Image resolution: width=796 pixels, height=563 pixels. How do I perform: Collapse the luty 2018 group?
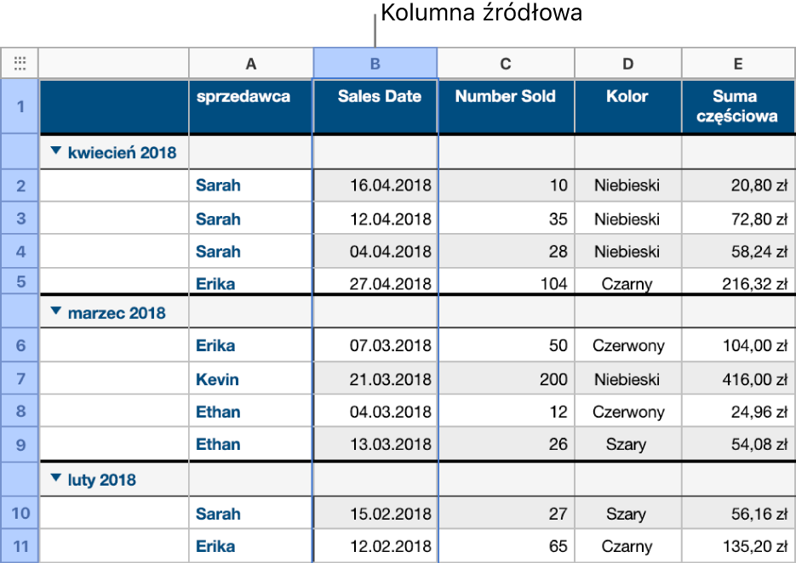(x=56, y=479)
